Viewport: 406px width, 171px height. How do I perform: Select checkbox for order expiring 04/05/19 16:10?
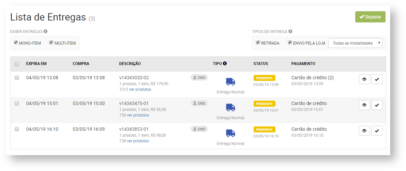pyautogui.click(x=17, y=129)
